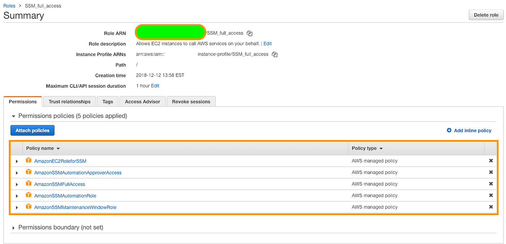Click AWS managed policy in AmazonEC2RoleforSSM row
The height and width of the screenshot is (244, 506).
tap(374, 161)
